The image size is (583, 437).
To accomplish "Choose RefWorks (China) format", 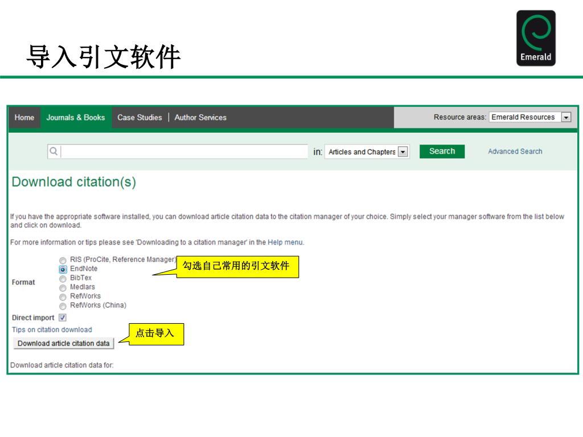I will click(x=63, y=306).
